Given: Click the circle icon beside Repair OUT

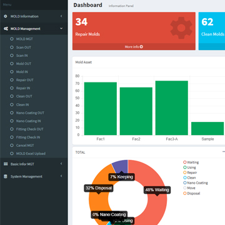Looking at the screenshot, I should coord(12,80).
